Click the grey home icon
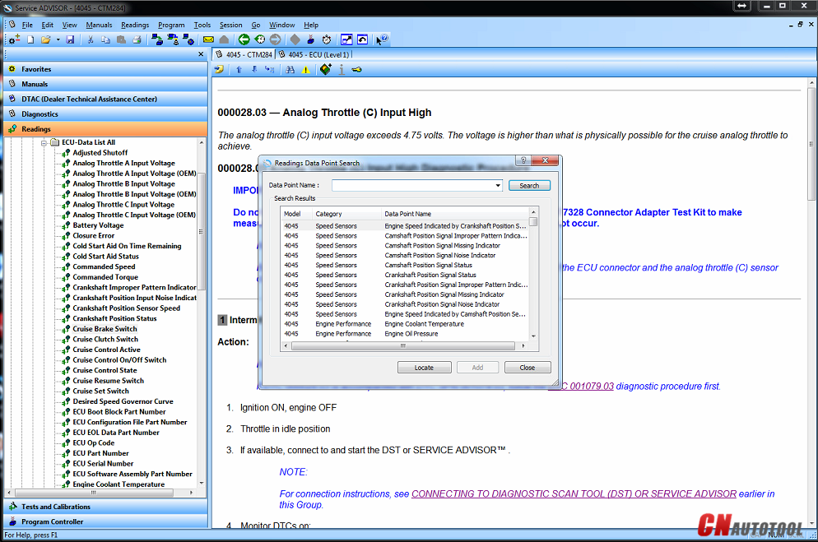The width and height of the screenshot is (818, 542). point(225,39)
